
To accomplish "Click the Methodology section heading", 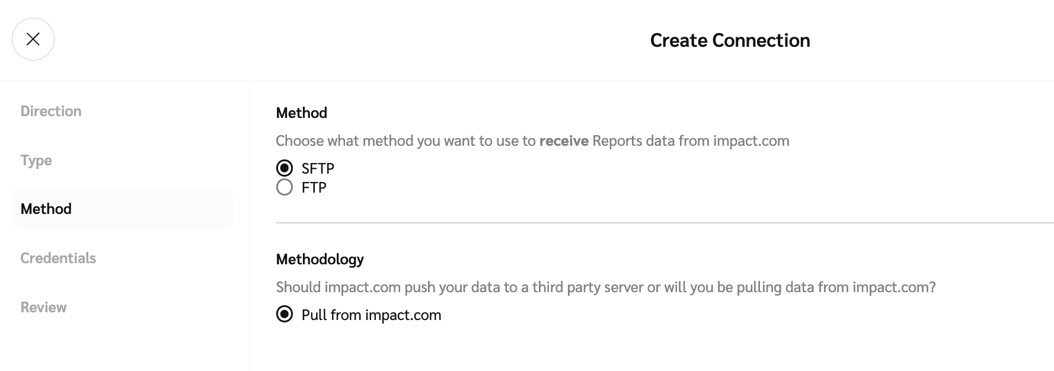I will 320,260.
